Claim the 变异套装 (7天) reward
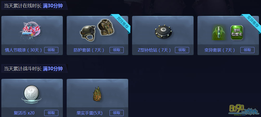The image size is (261, 117). coord(247,50)
